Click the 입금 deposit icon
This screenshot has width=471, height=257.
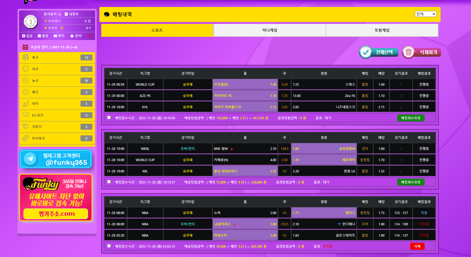click(x=24, y=36)
